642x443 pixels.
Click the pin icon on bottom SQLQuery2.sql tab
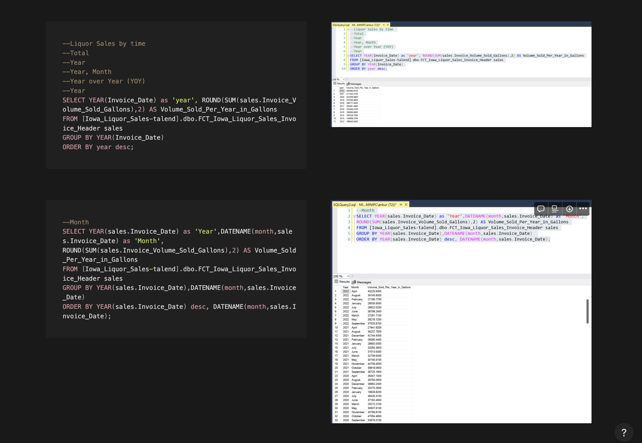[401, 205]
